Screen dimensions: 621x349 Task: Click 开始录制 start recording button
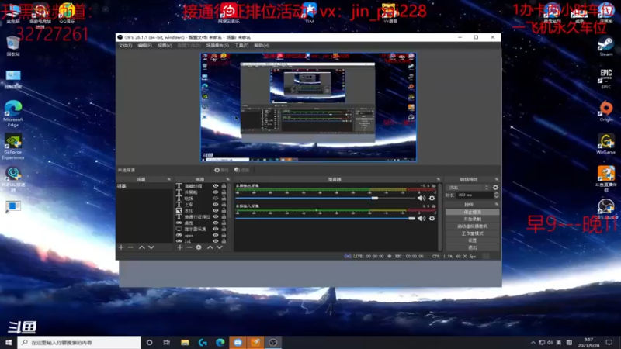tap(472, 219)
